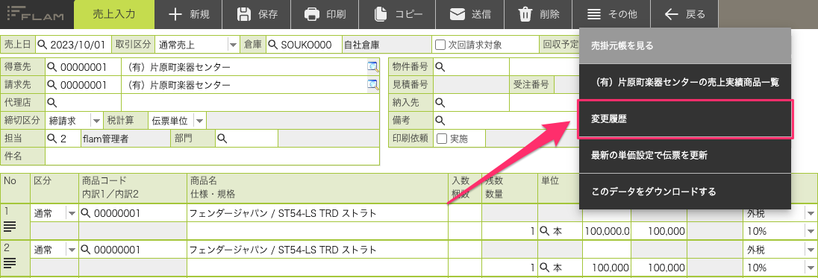
Task: Select 売掛元帳を見る menu item
Action: click(685, 45)
